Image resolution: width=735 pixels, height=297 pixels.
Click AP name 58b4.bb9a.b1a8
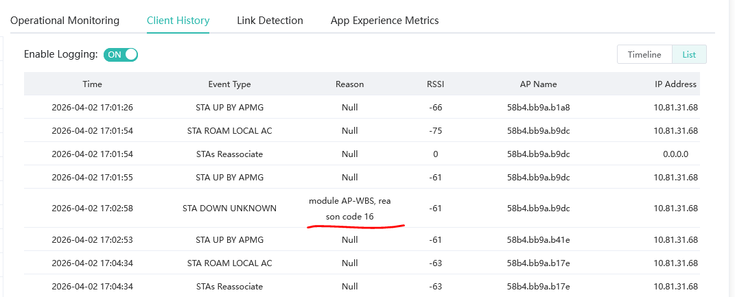coord(538,108)
